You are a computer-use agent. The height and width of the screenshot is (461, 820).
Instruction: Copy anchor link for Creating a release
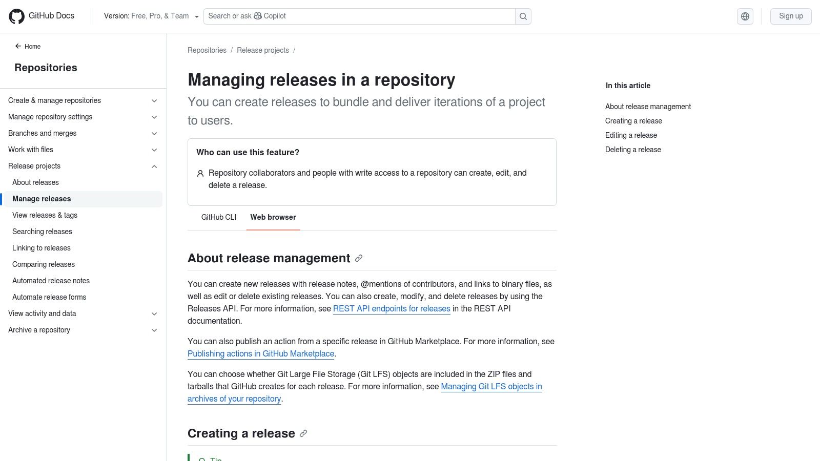(x=303, y=433)
